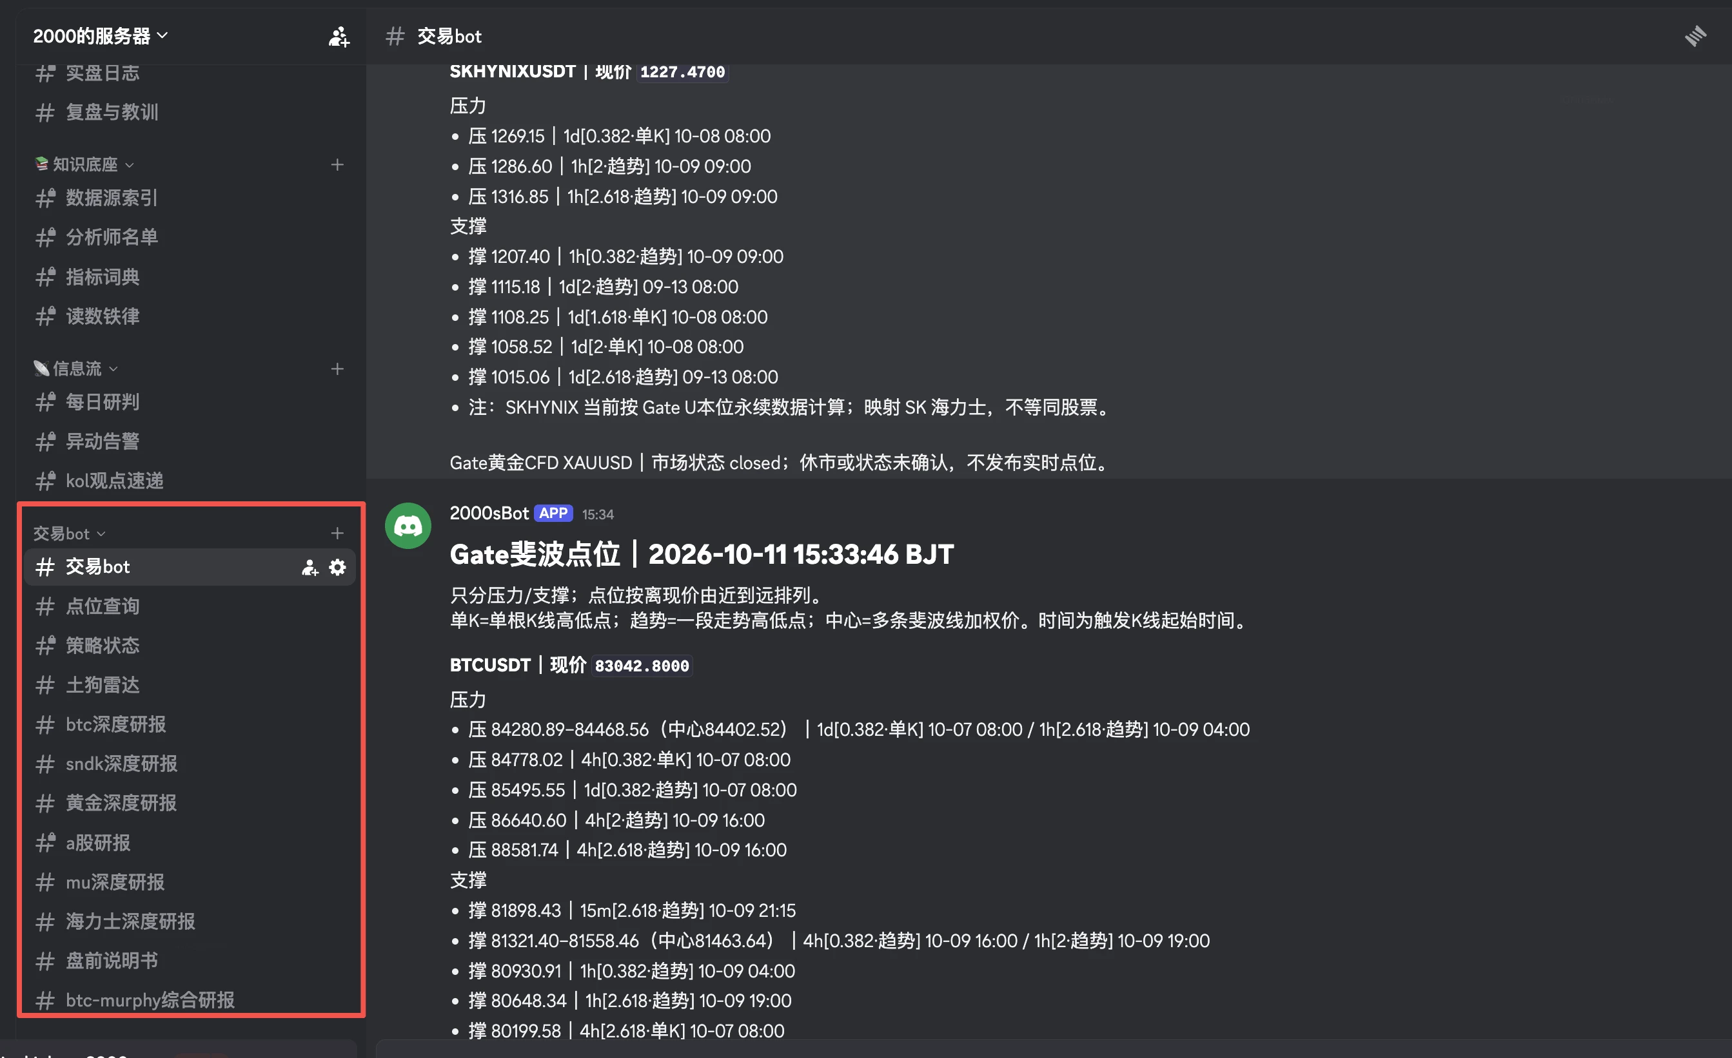Open the threads icon in channel header

point(1695,36)
